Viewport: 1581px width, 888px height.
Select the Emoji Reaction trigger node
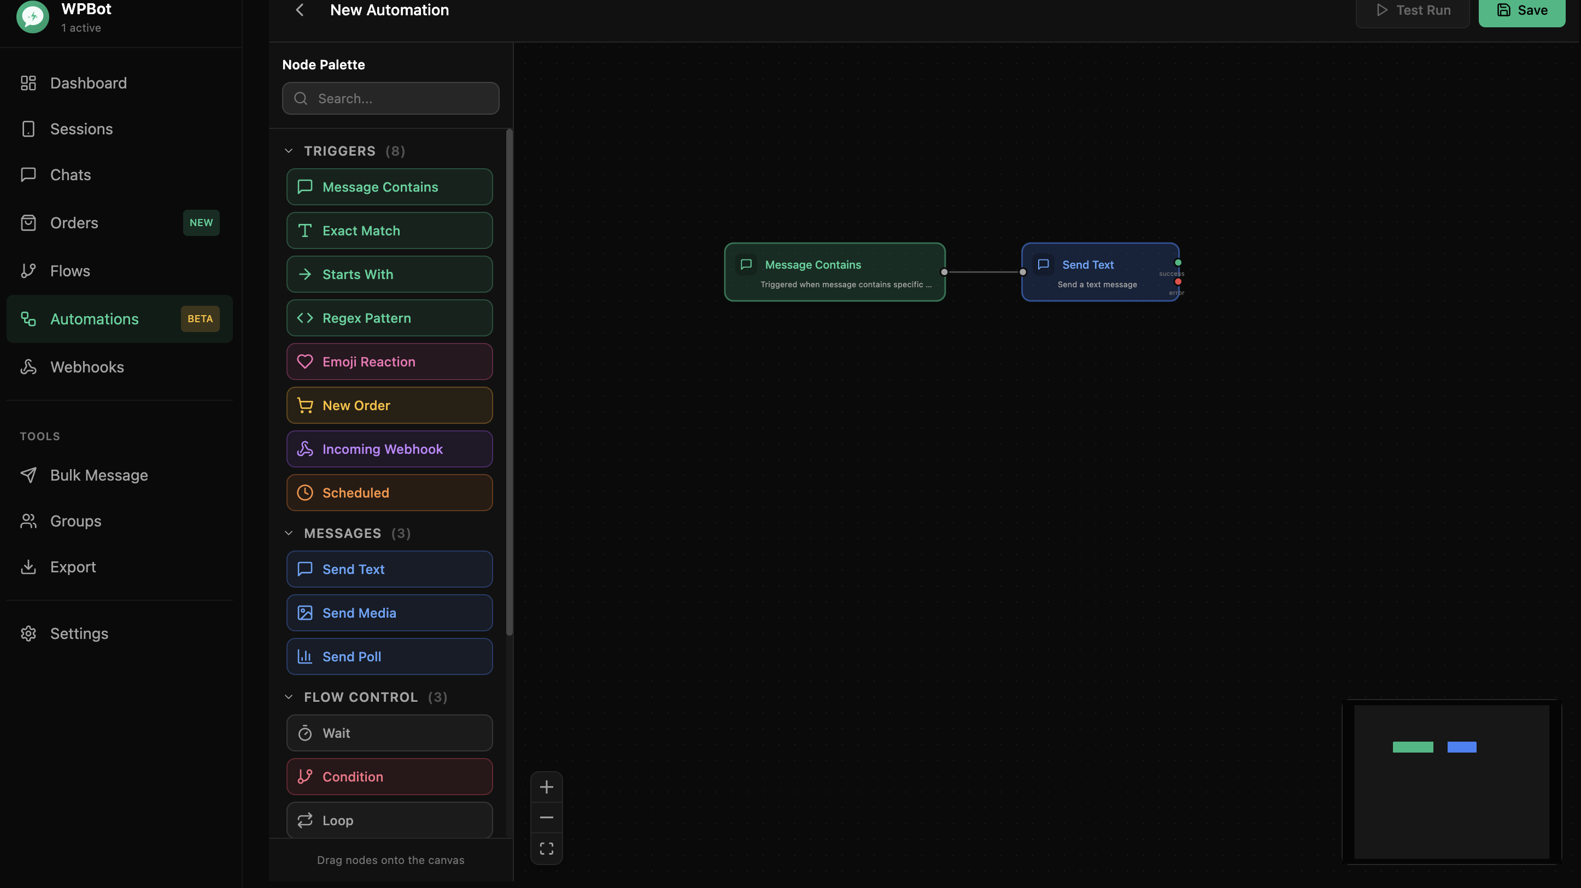pos(389,362)
